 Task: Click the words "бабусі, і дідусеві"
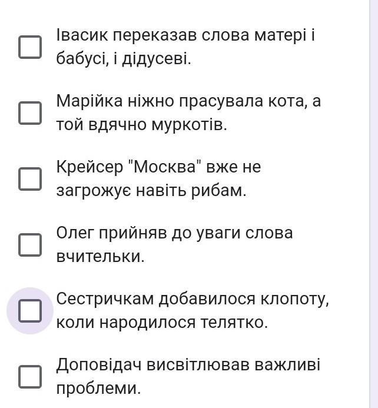124,59
